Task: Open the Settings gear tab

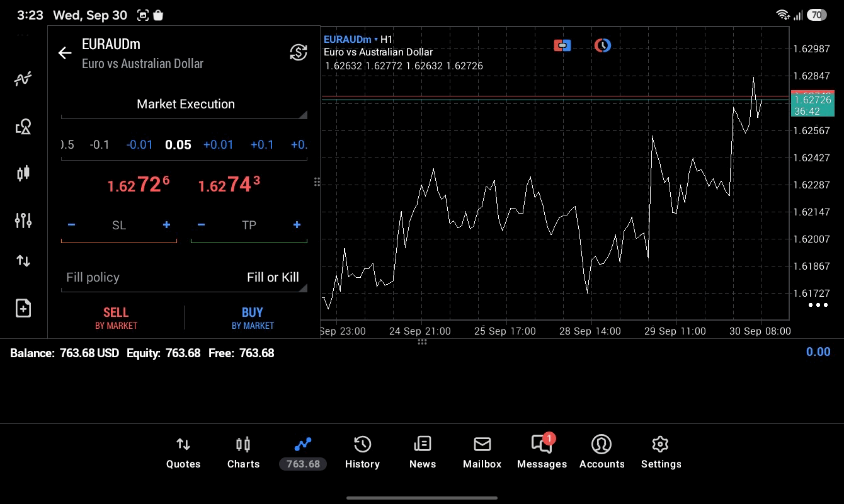Action: pyautogui.click(x=661, y=453)
